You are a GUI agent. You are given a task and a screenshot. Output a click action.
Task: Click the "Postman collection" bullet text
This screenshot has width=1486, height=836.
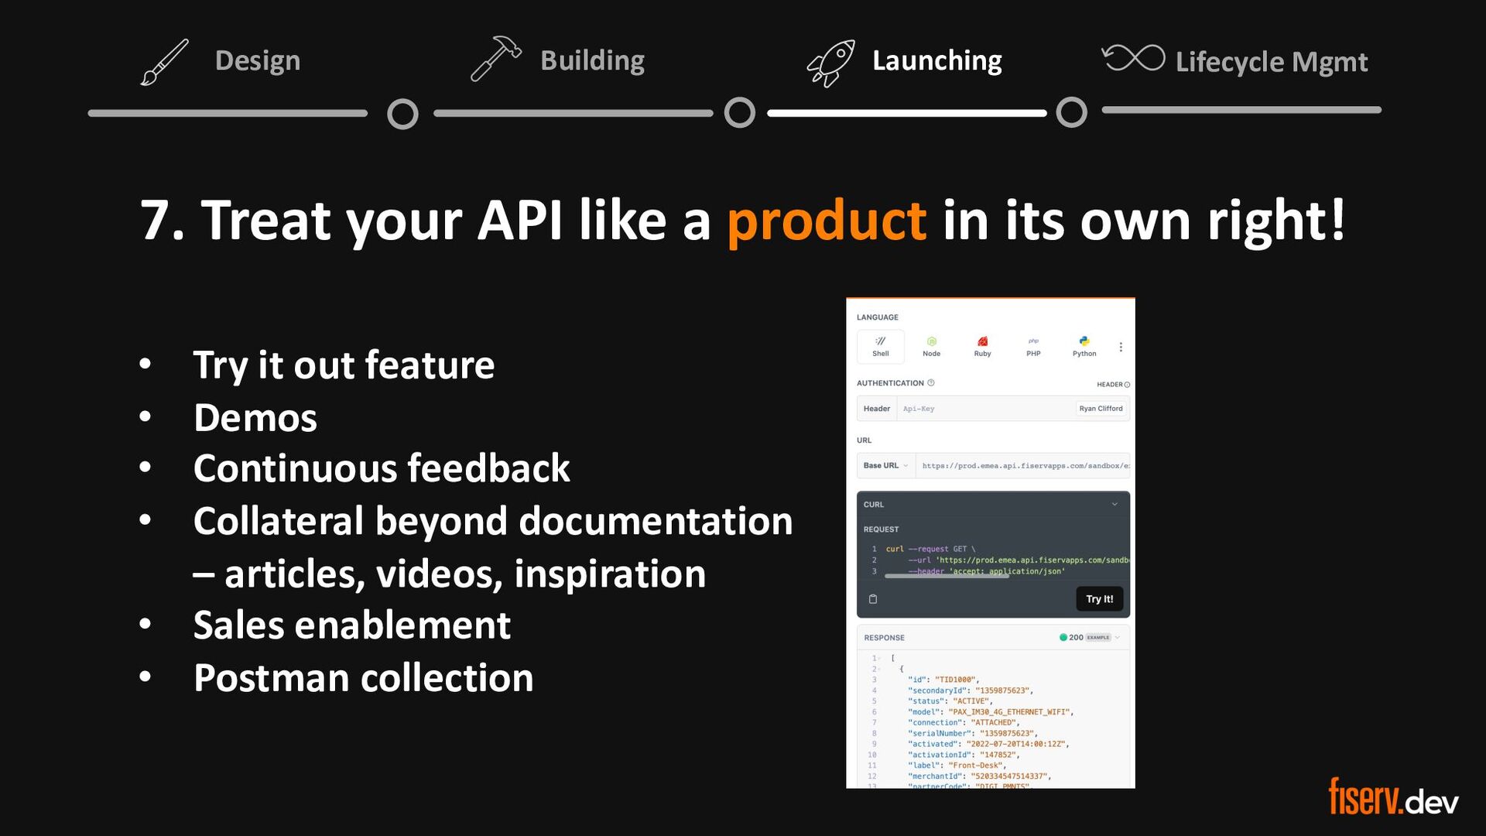tap(364, 677)
